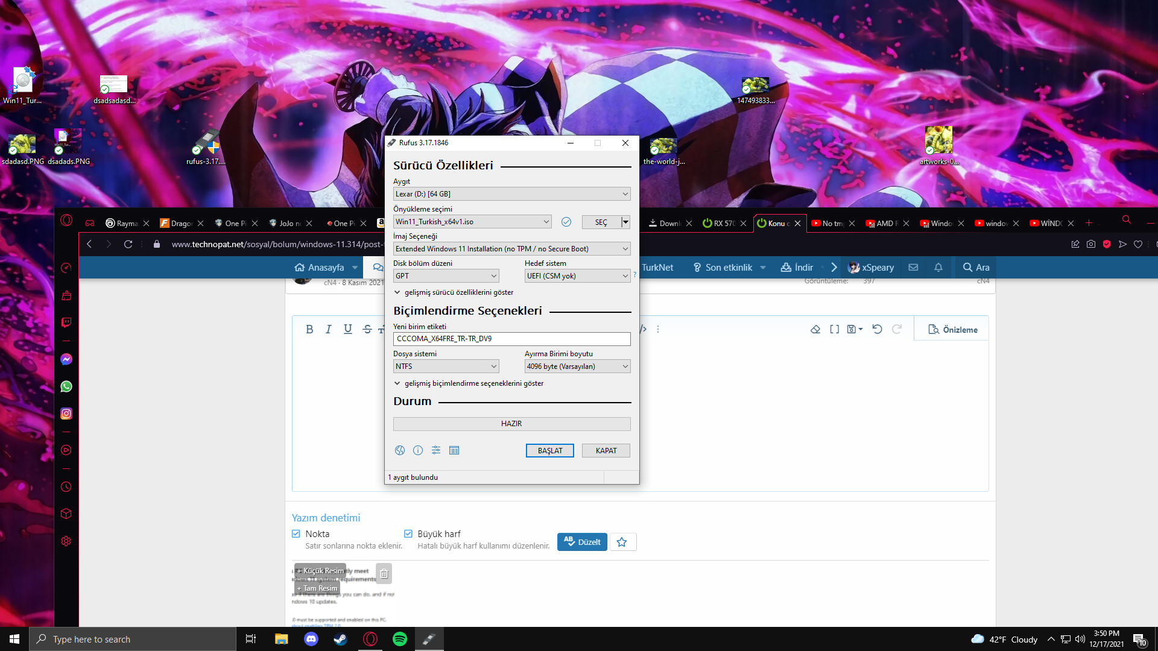Click the Yeni birim etiketi text field
Screen dimensions: 1158x651
coord(511,339)
